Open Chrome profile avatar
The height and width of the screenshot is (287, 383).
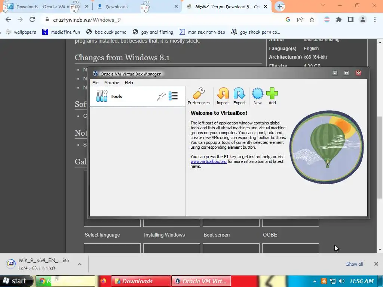point(363,19)
